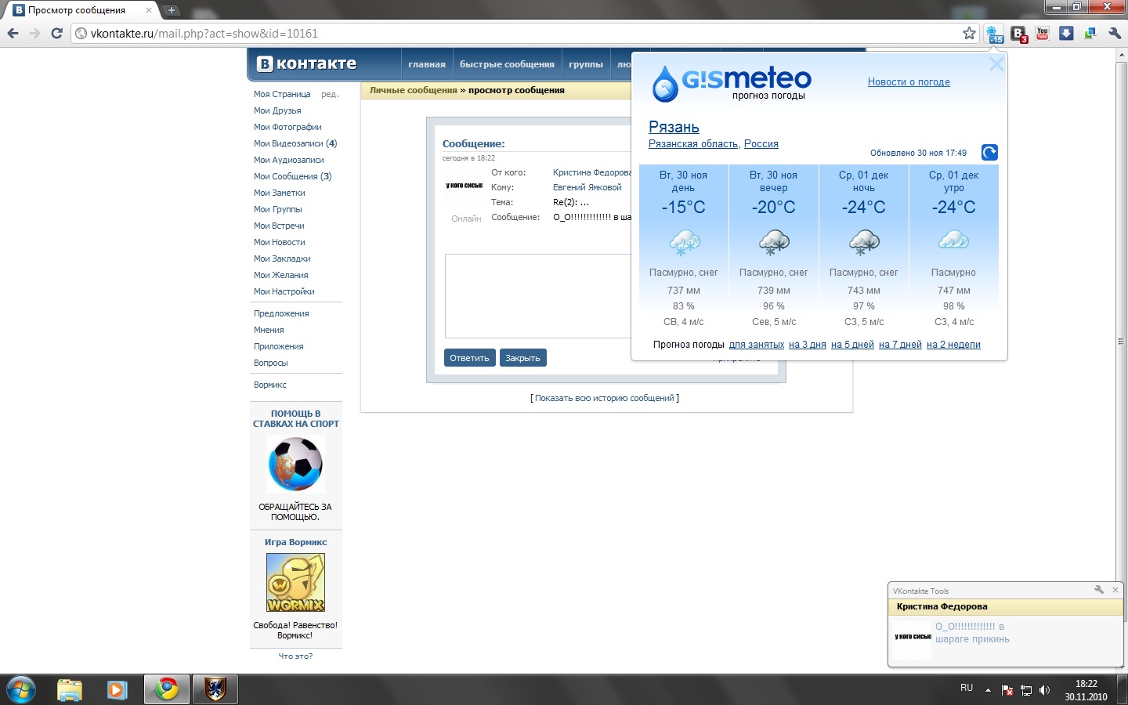Click the soccer ball betting ad image
1128x705 pixels.
[295, 465]
